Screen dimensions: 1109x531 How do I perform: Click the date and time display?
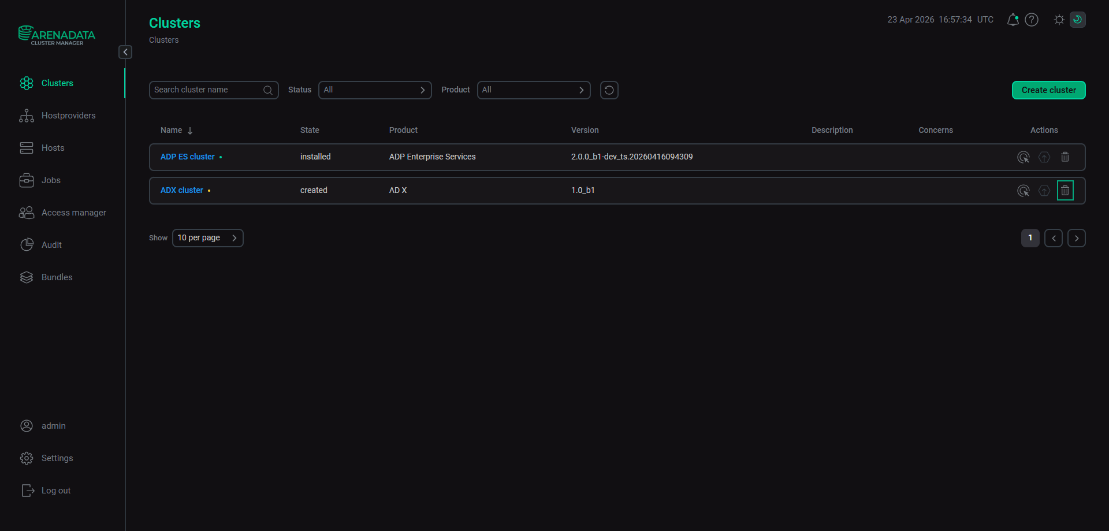(x=940, y=20)
